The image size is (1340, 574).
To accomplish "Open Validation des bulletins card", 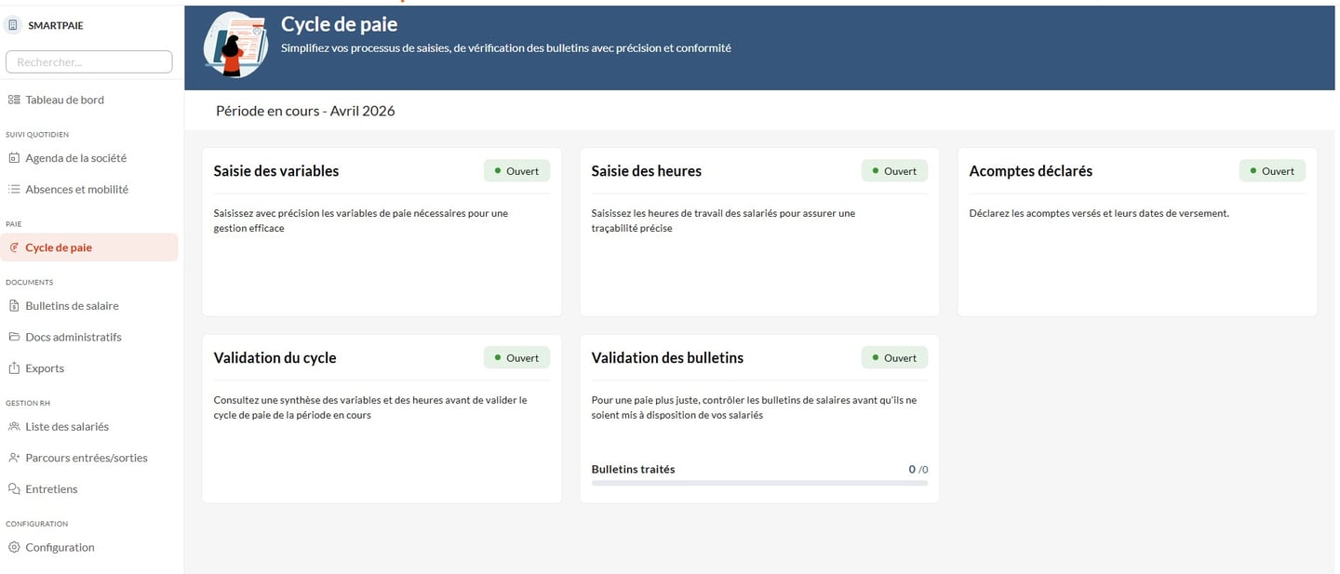I will click(667, 358).
